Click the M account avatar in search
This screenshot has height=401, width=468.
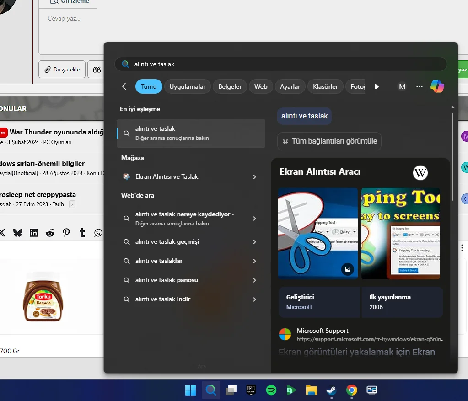pos(402,86)
